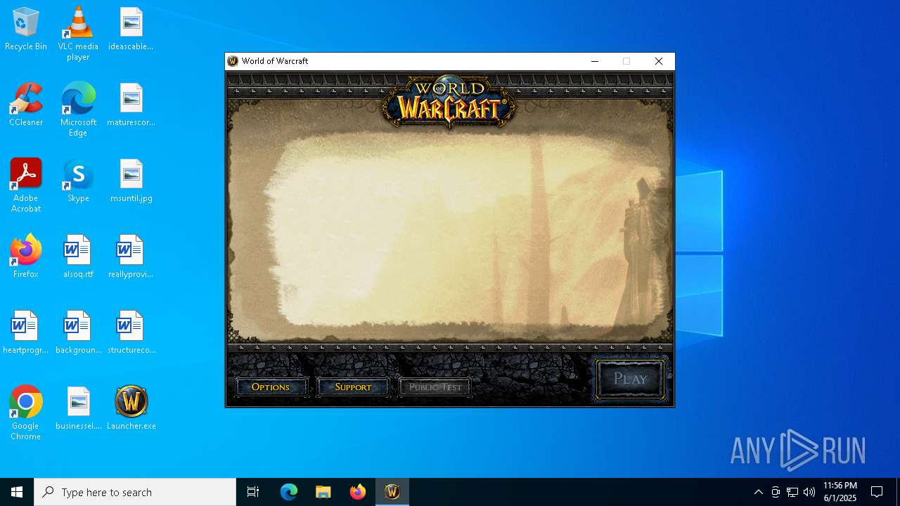900x506 pixels.
Task: Select the VLC media player shortcut
Action: [x=78, y=33]
